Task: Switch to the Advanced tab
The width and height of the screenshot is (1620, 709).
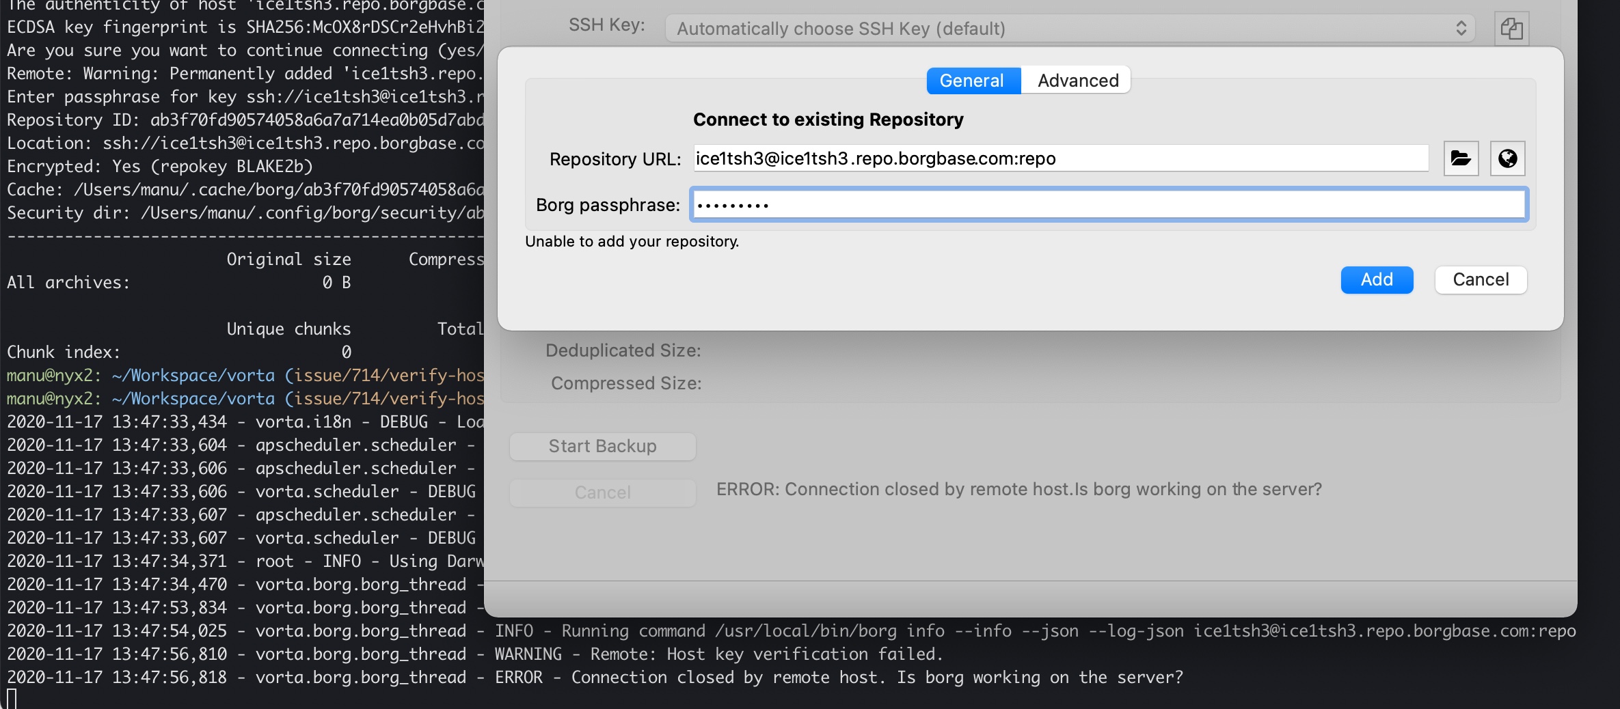Action: 1077,81
